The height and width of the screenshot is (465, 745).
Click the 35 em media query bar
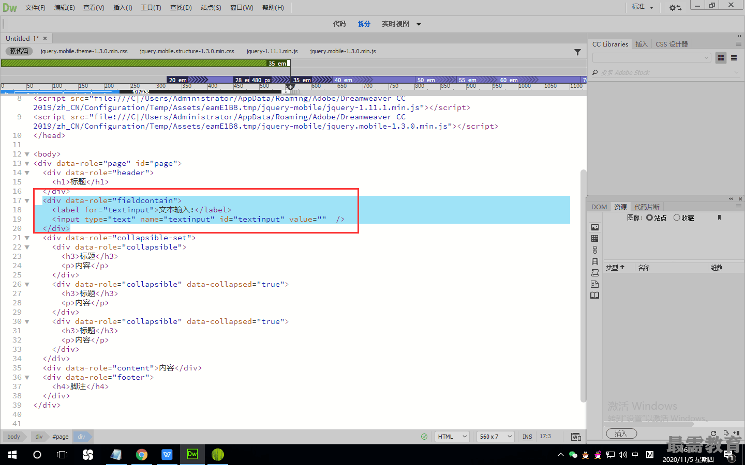(x=145, y=63)
